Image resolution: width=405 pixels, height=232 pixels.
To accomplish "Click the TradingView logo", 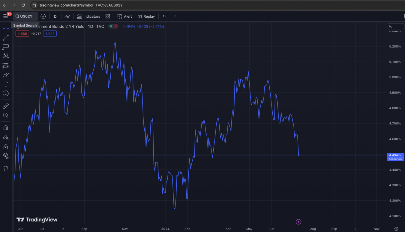I will click(x=37, y=220).
